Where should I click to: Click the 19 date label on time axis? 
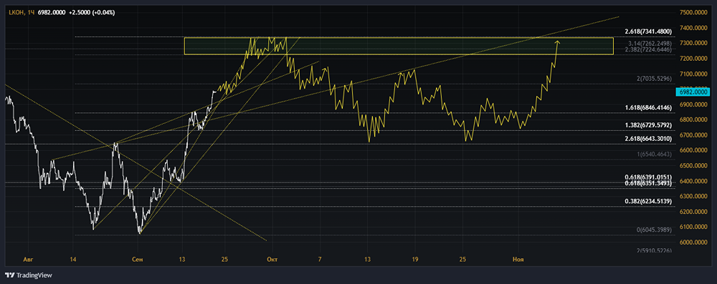click(x=415, y=260)
